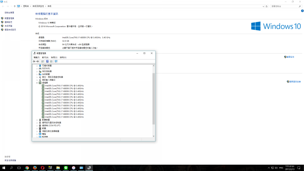The width and height of the screenshot is (304, 171).
Task: Click 控制台 breadcrumb in address bar
Action: [26, 6]
